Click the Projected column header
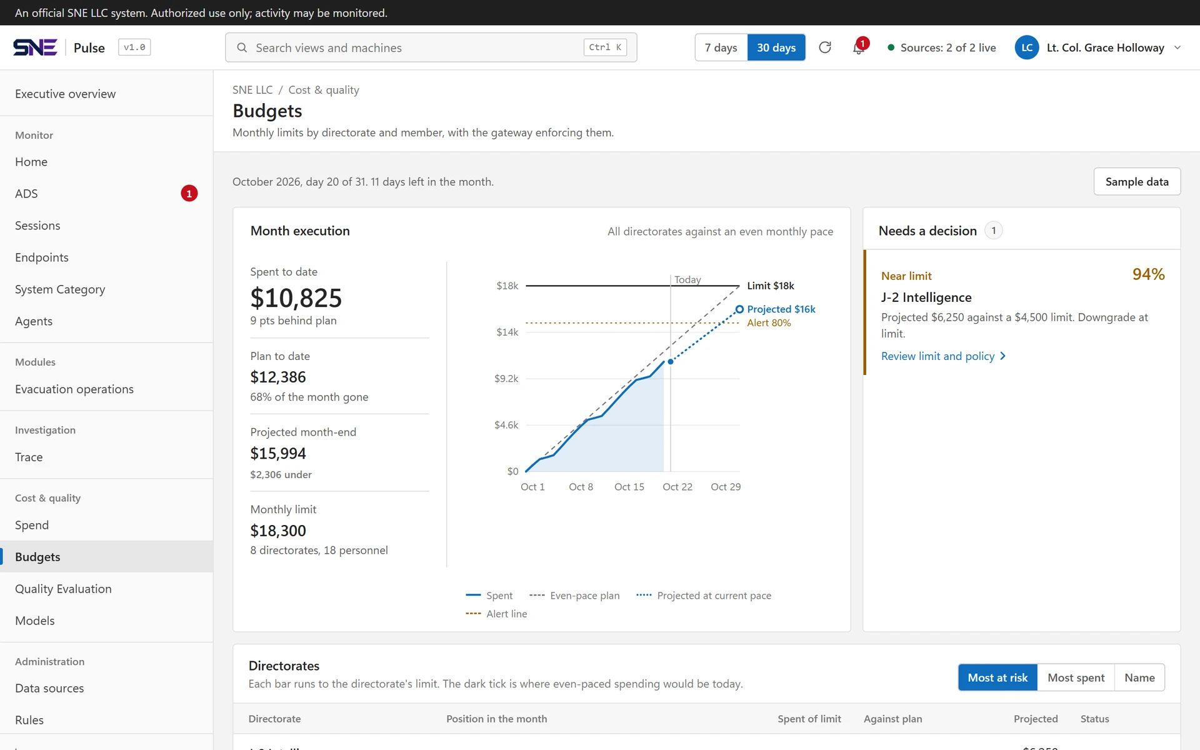The image size is (1200, 750). [1036, 719]
